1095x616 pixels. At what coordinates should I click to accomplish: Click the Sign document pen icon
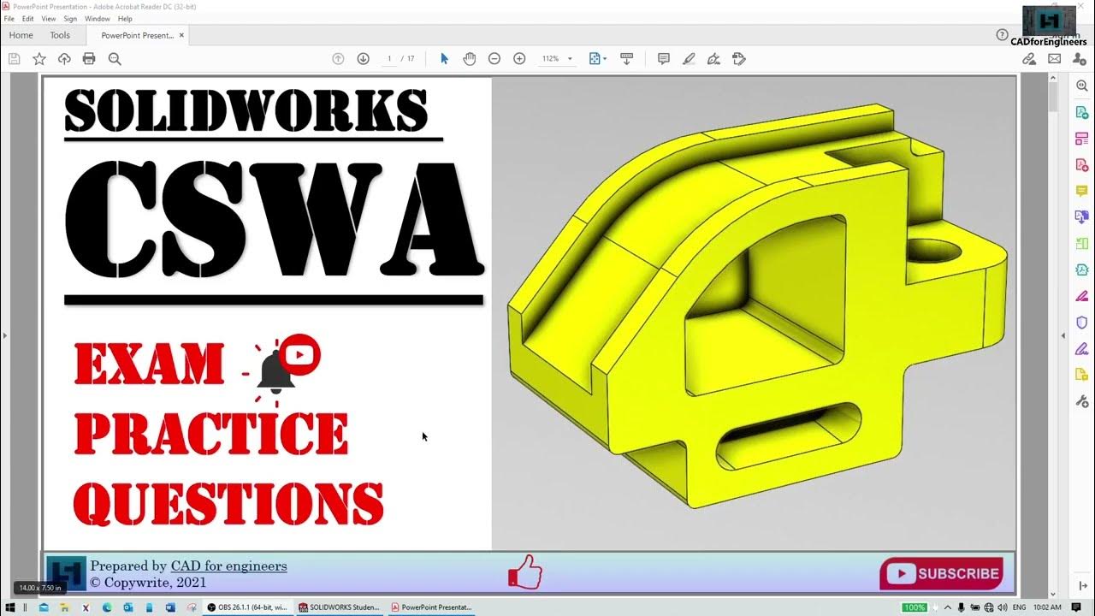tap(714, 59)
